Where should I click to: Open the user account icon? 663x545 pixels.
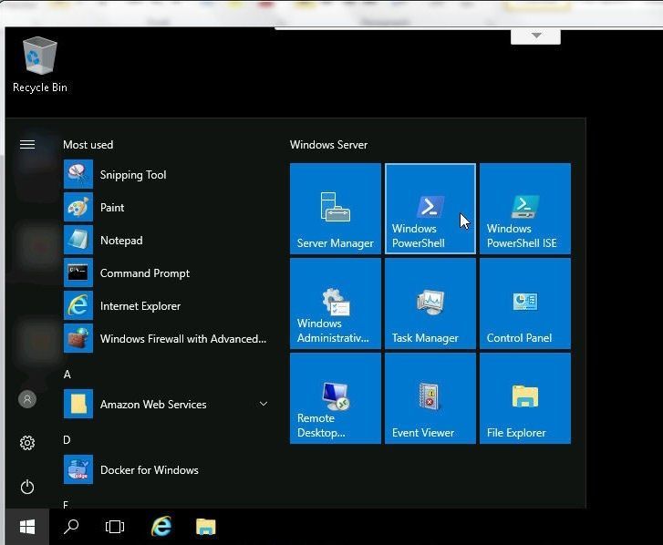pos(27,399)
